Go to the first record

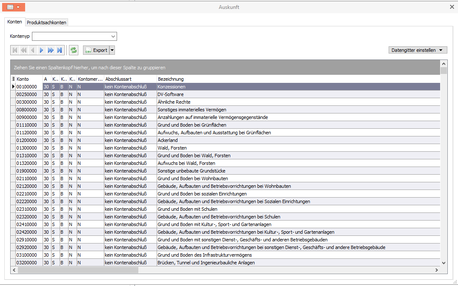(x=15, y=50)
